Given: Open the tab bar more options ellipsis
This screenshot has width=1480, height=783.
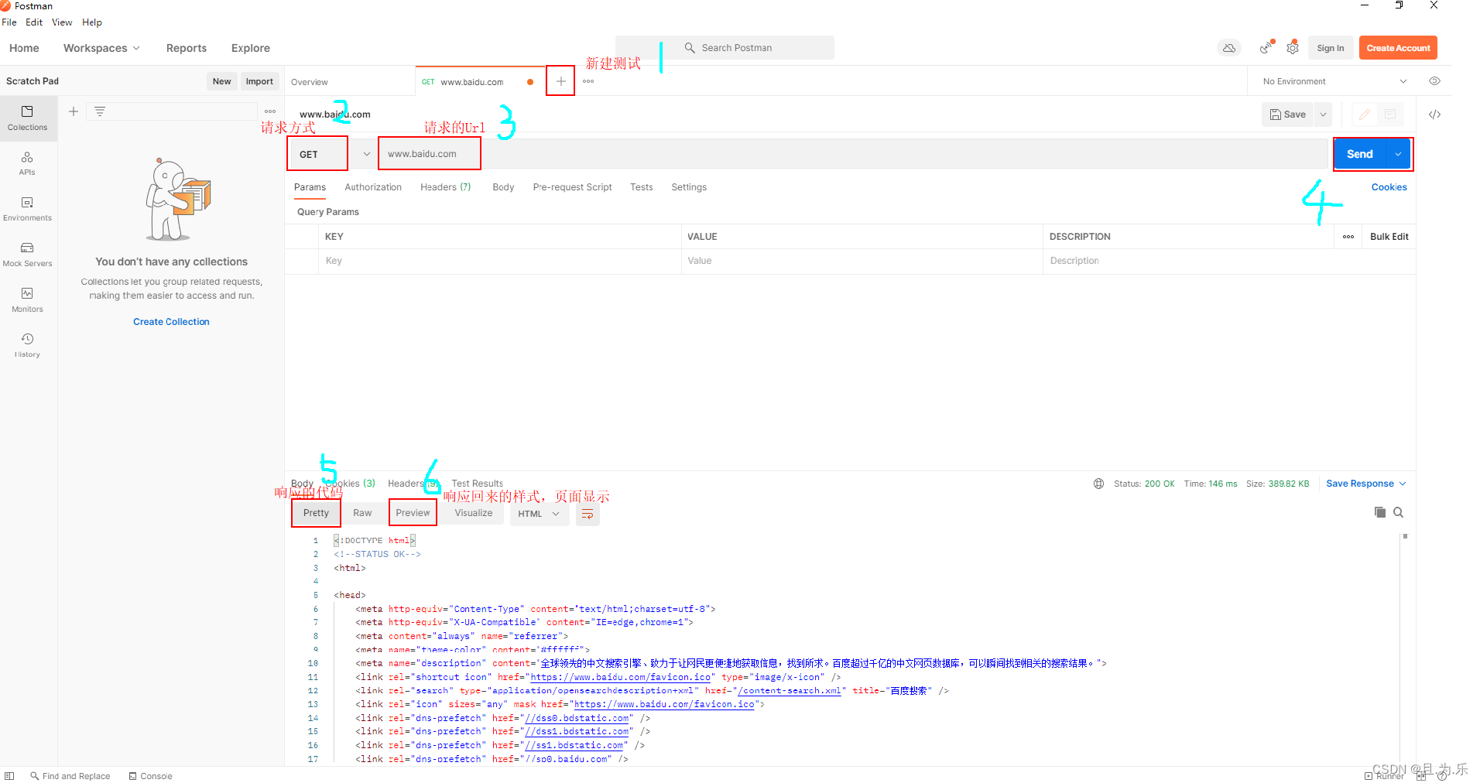Looking at the screenshot, I should click(588, 81).
